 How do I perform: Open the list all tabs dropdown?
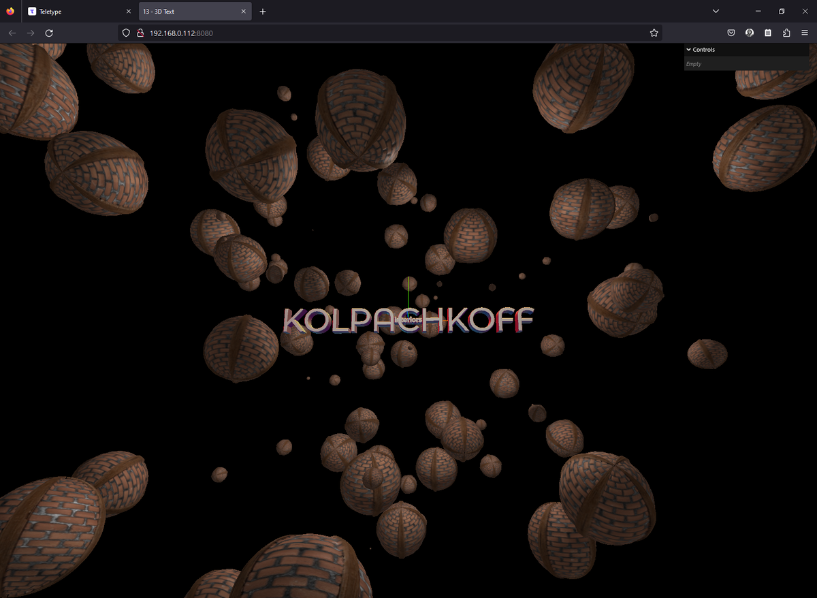point(716,12)
